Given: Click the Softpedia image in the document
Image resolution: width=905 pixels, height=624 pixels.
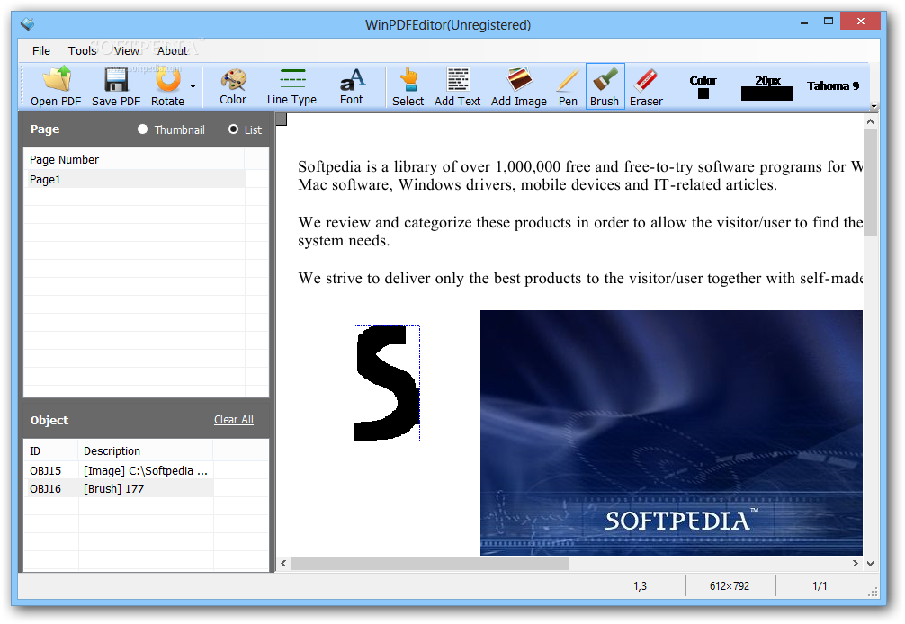Looking at the screenshot, I should coord(671,432).
